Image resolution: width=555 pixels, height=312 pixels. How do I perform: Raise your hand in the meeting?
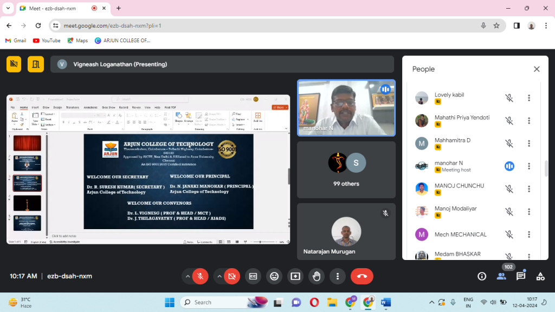317,276
